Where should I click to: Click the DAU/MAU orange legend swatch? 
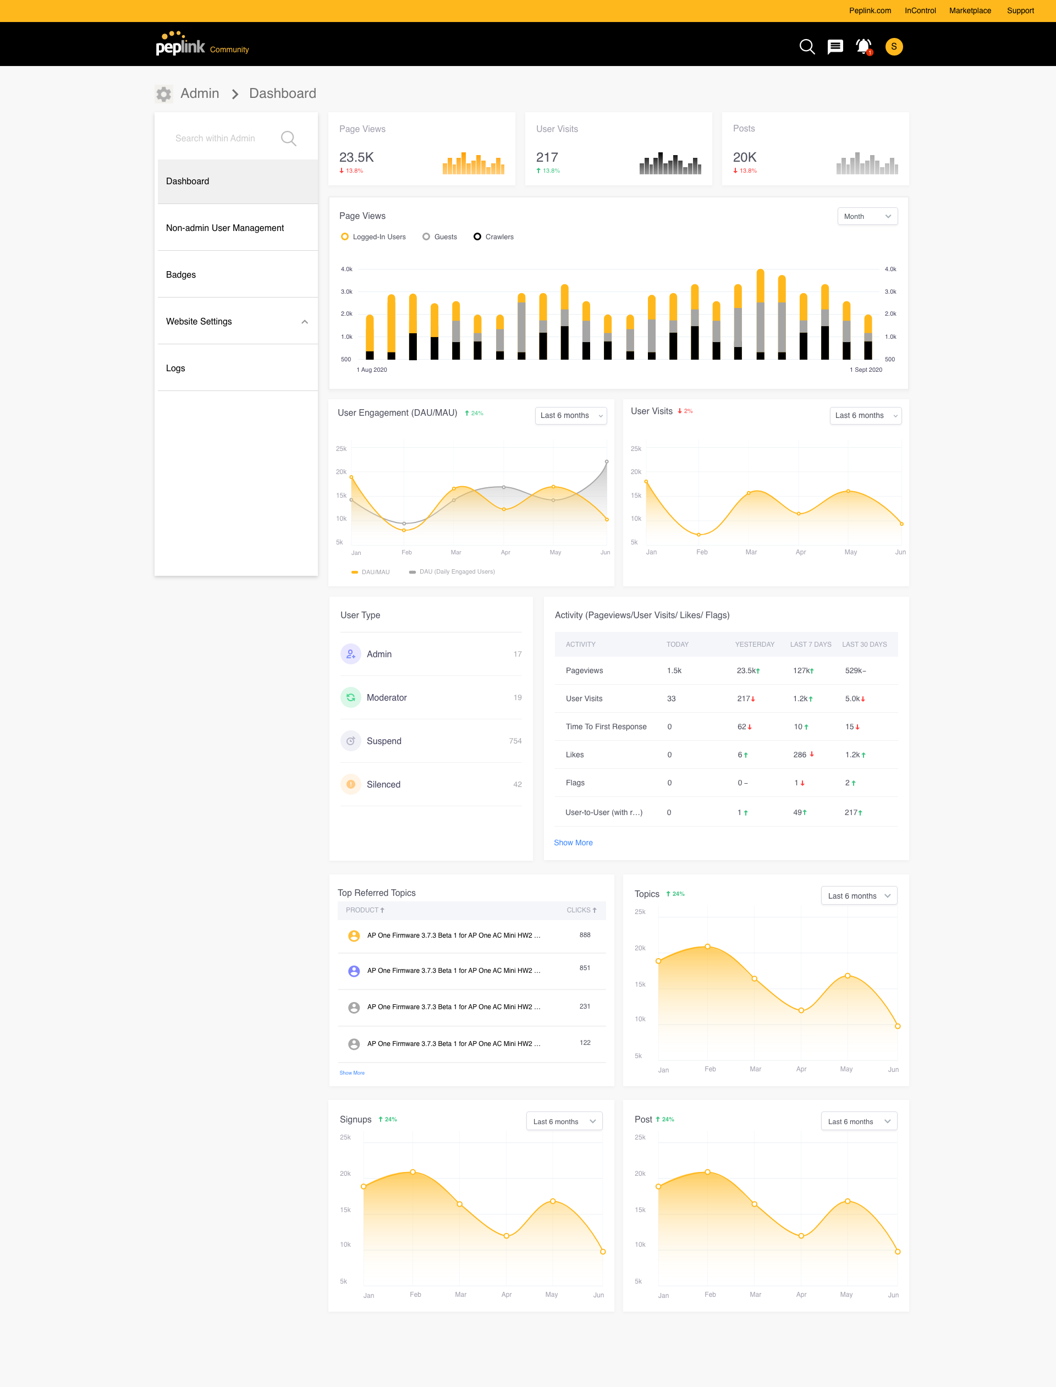tap(355, 572)
